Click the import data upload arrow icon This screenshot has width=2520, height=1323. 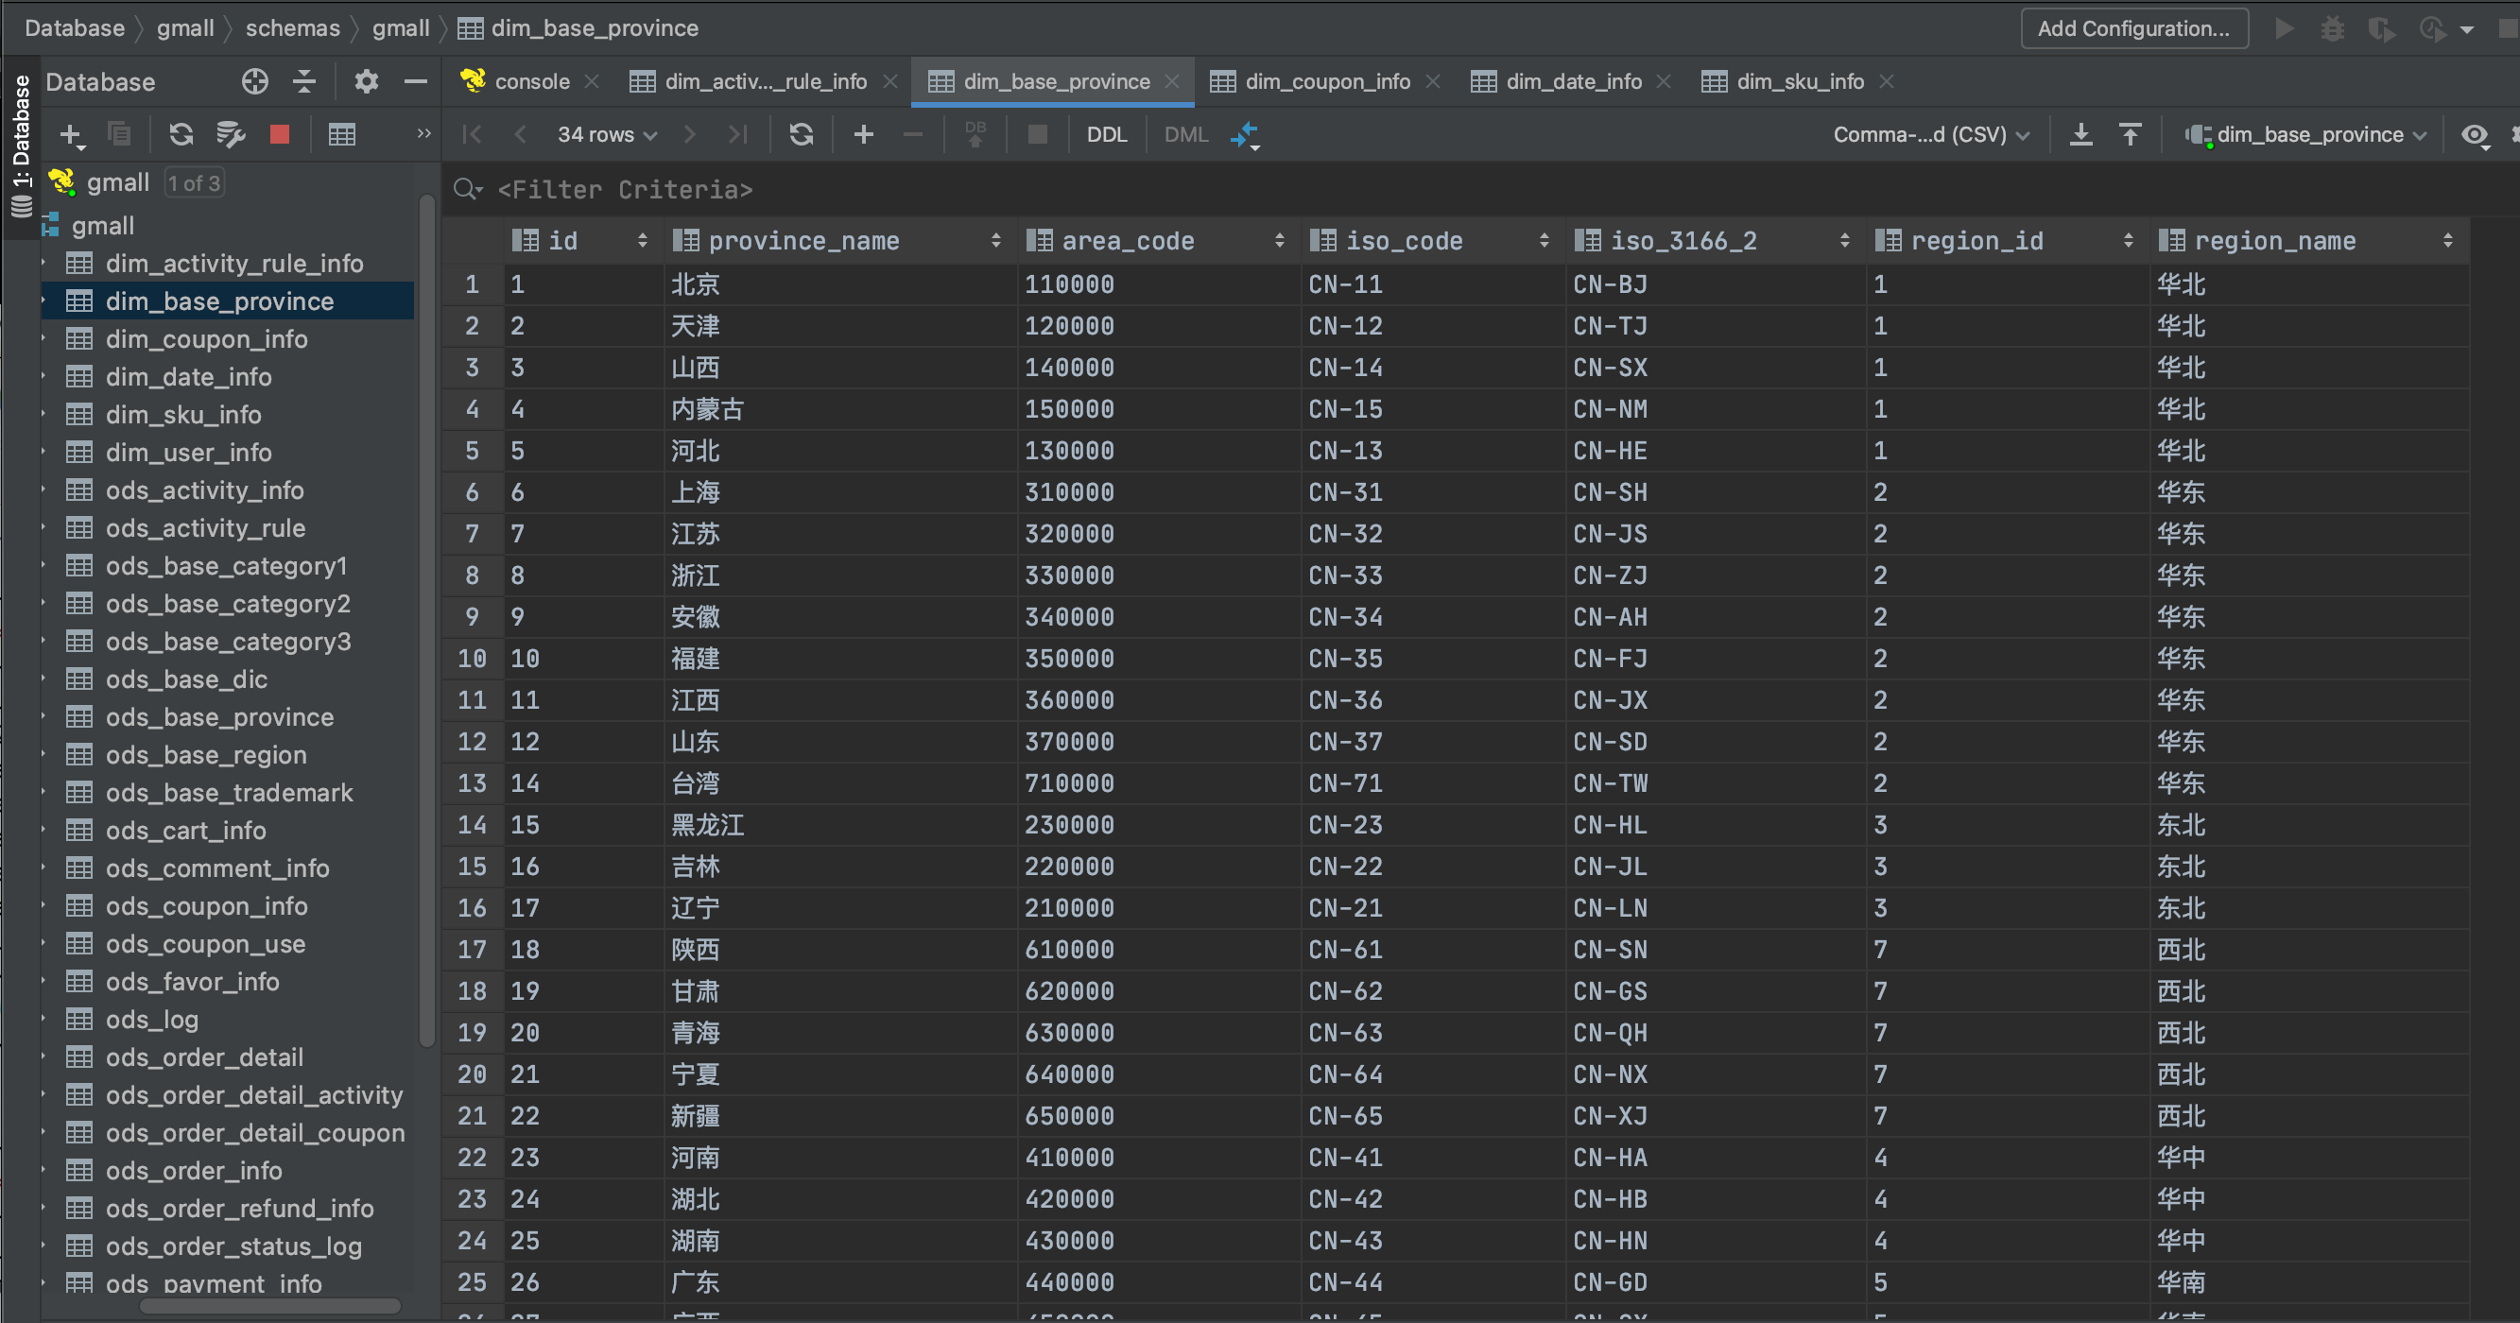[x=2130, y=134]
